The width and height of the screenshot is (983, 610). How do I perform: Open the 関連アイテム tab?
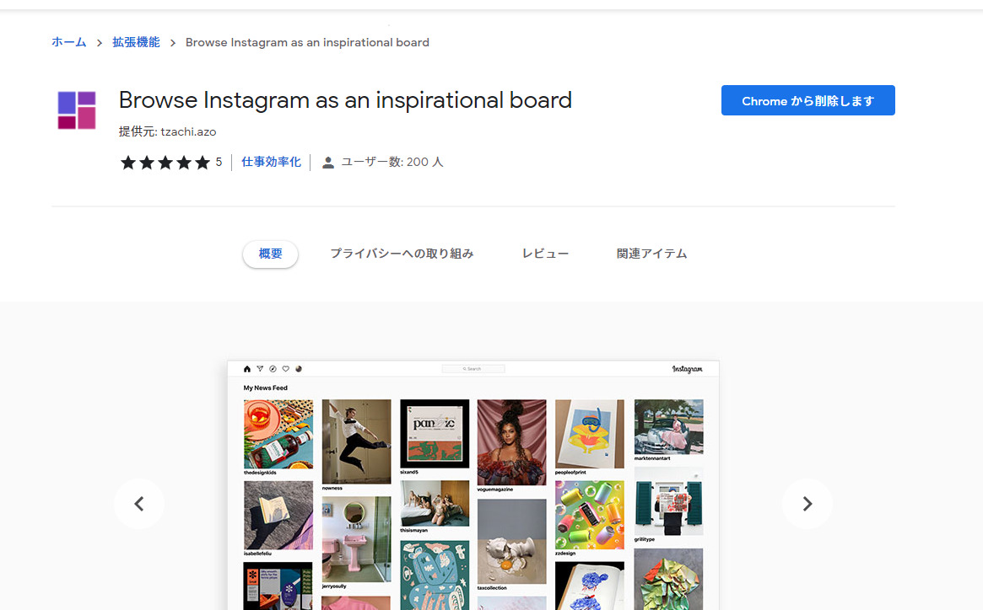click(x=652, y=254)
